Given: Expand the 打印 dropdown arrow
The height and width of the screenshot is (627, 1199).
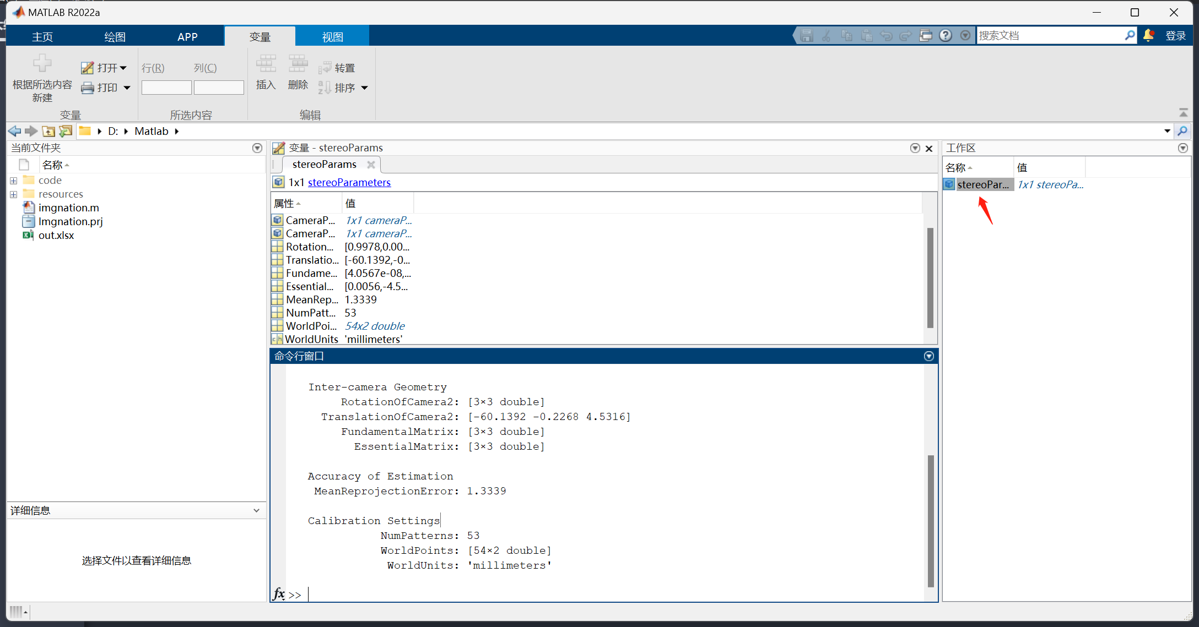Looking at the screenshot, I should pos(127,88).
